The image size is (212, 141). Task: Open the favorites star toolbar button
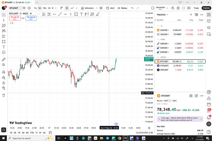(x=4, y=130)
